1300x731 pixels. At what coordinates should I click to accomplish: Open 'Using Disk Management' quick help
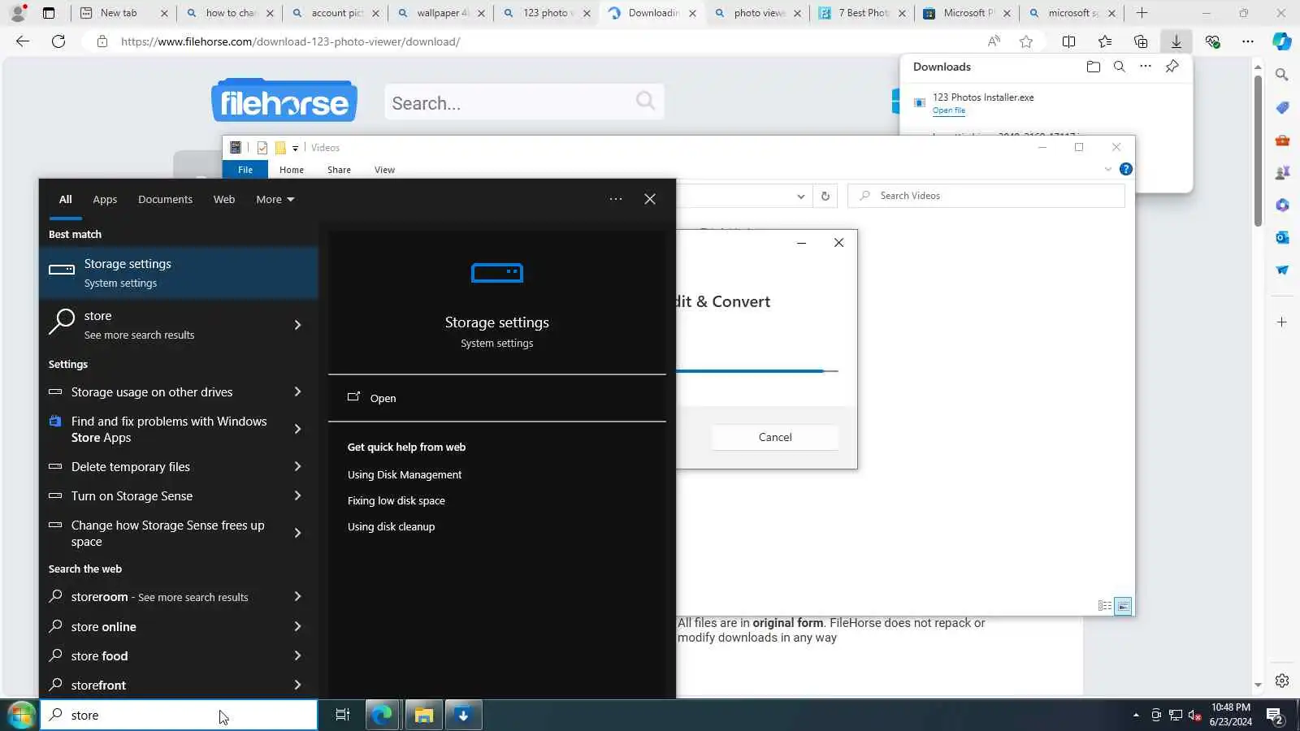405,474
